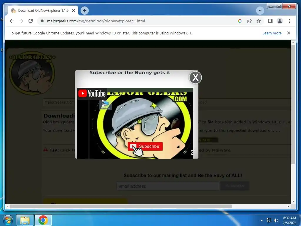Dismiss the Chrome update infobar
The width and height of the screenshot is (301, 226).
click(x=289, y=33)
